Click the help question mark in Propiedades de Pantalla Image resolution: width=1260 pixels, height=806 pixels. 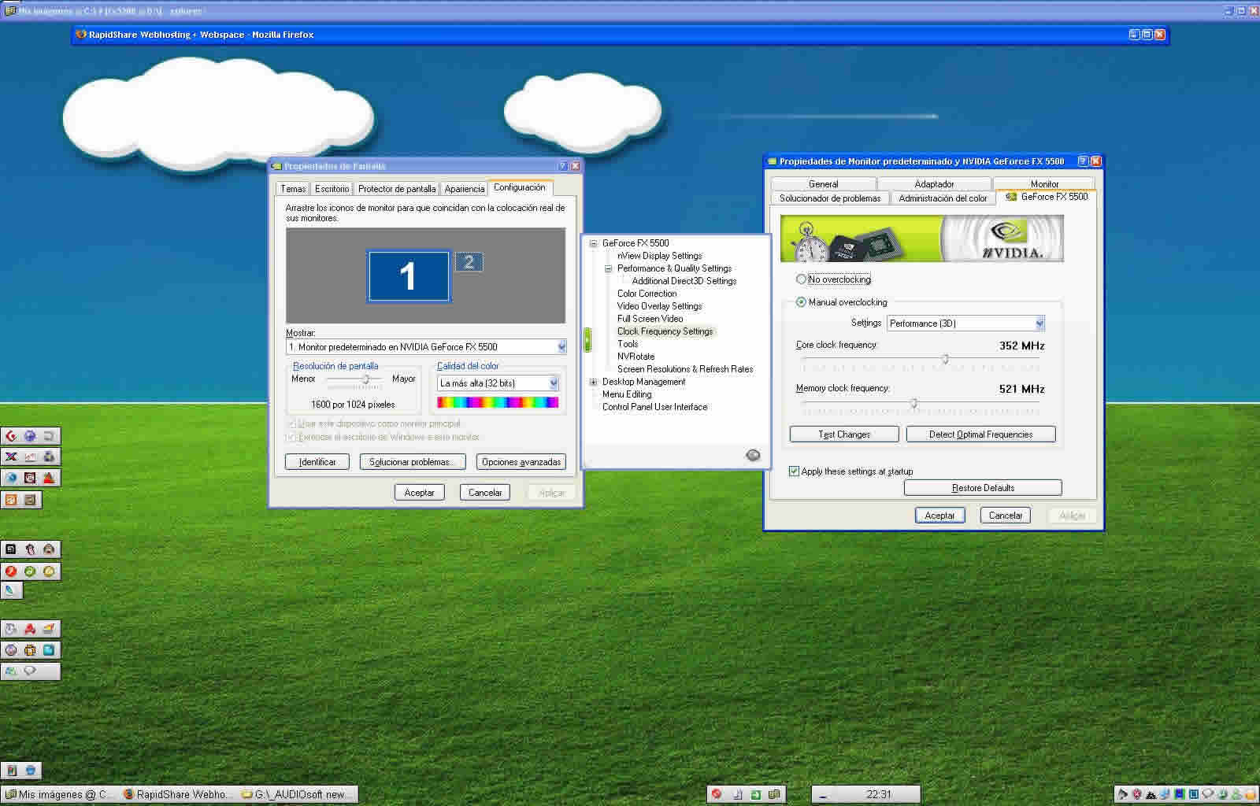point(562,166)
